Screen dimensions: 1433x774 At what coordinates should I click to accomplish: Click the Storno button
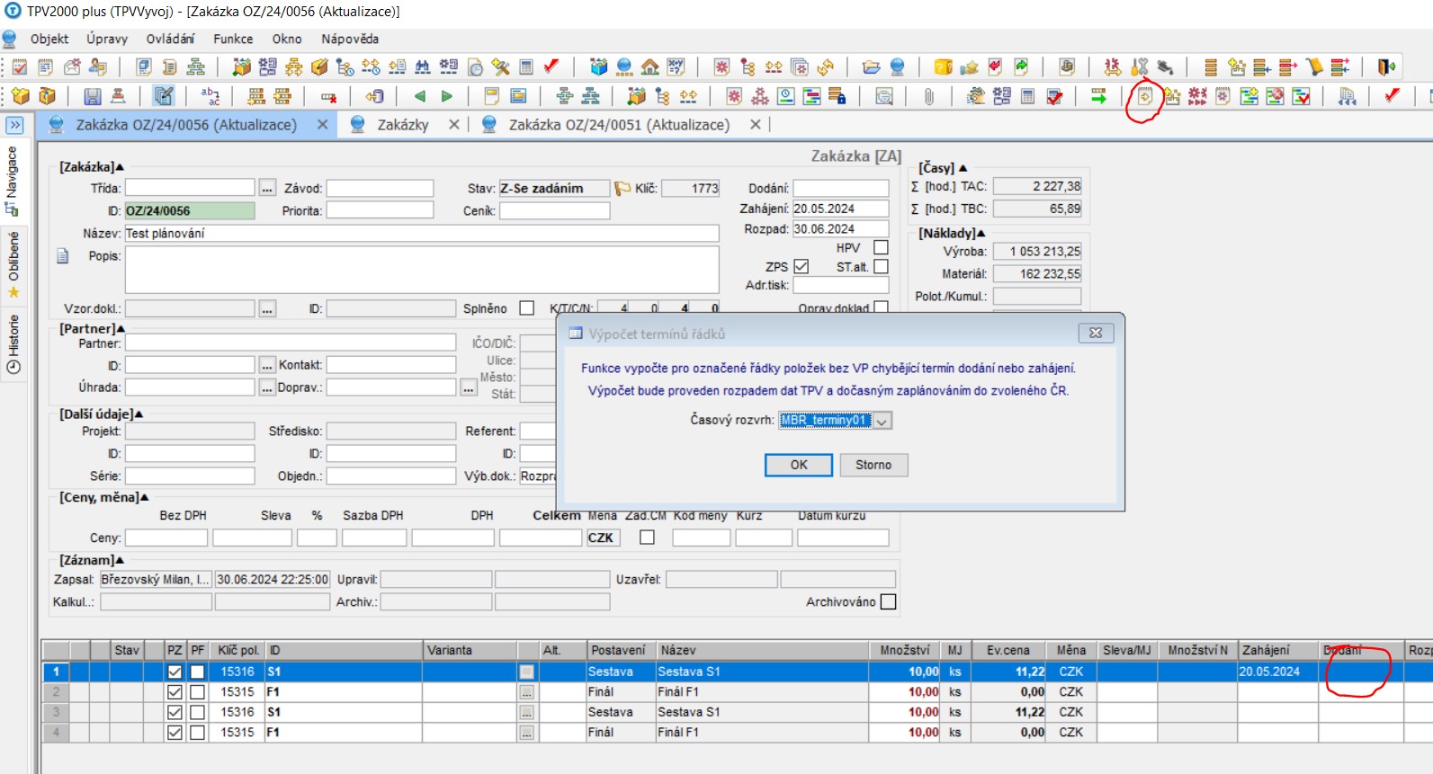pos(873,465)
